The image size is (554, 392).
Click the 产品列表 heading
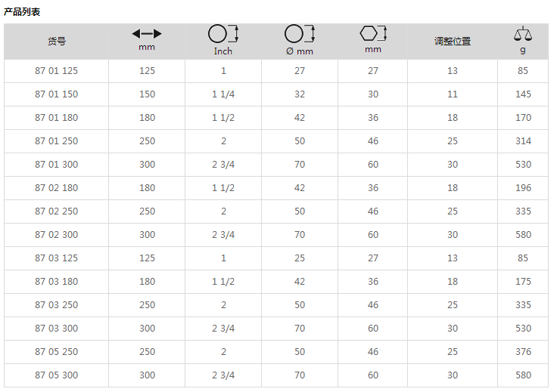22,12
